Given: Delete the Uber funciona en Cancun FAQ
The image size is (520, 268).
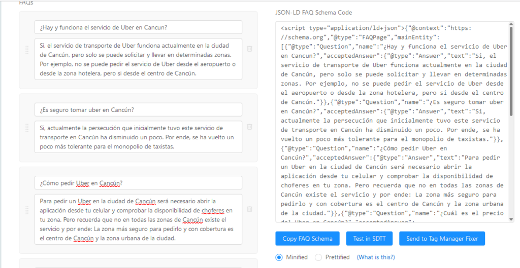Looking at the screenshot, I should click(250, 49).
